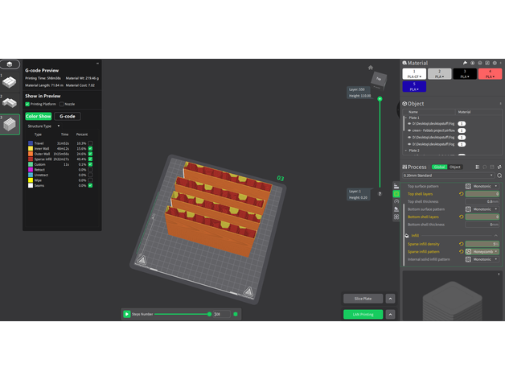505x380 pixels.
Task: Open the 0.20mm Standard preset dropdown
Action: (x=448, y=175)
